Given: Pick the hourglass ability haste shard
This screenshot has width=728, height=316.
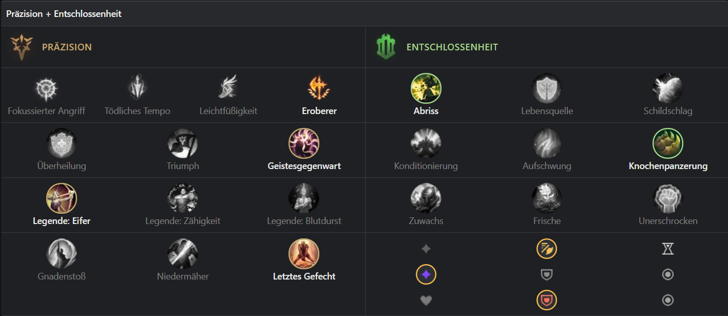Looking at the screenshot, I should click(x=667, y=249).
